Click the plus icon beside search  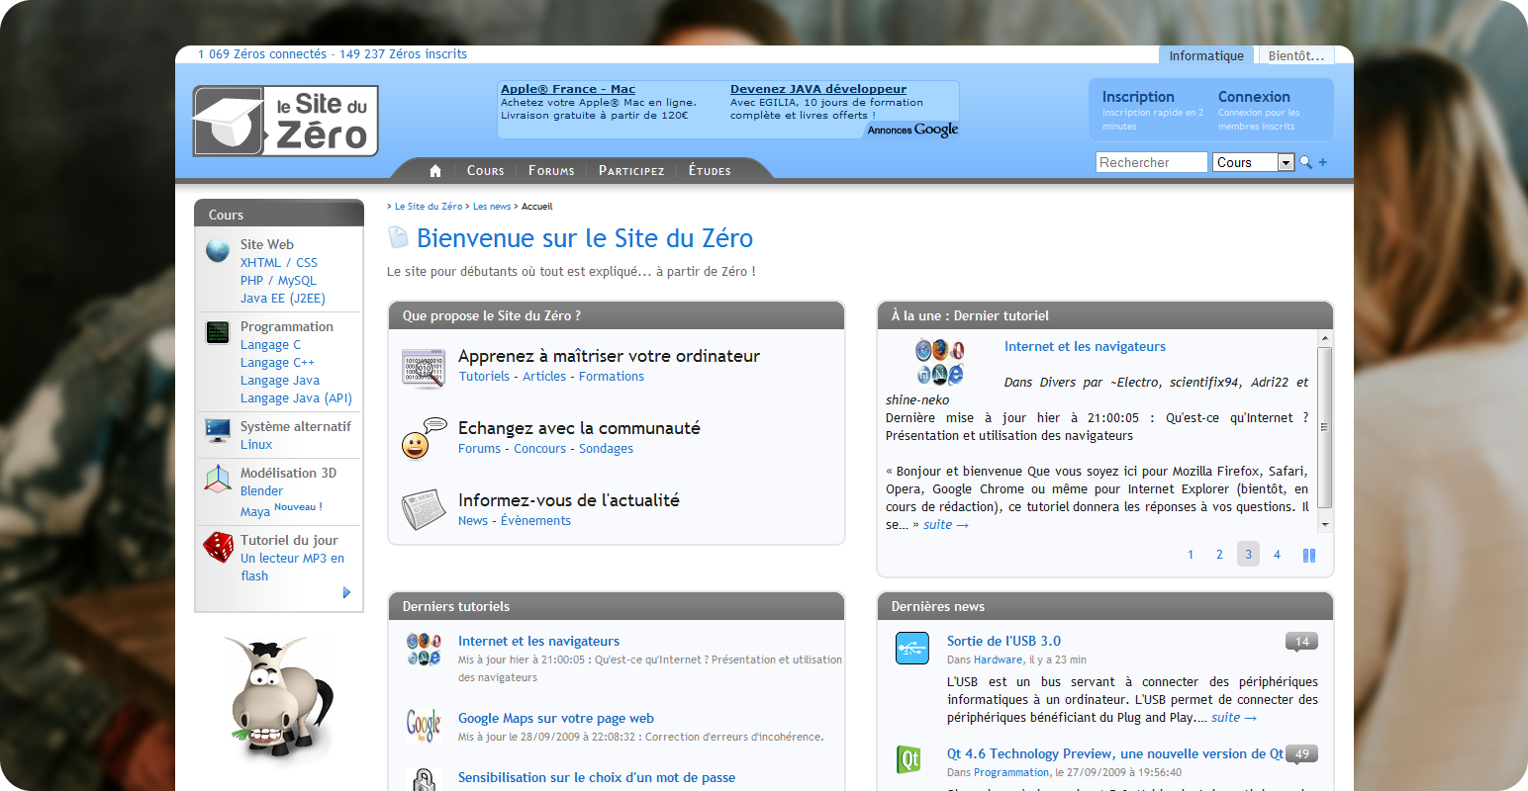click(x=1323, y=162)
